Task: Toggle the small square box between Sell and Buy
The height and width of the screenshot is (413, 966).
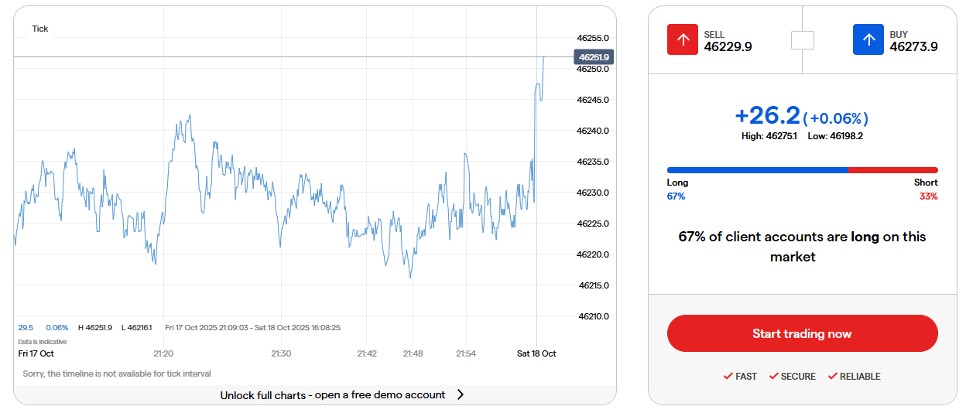Action: pyautogui.click(x=803, y=40)
